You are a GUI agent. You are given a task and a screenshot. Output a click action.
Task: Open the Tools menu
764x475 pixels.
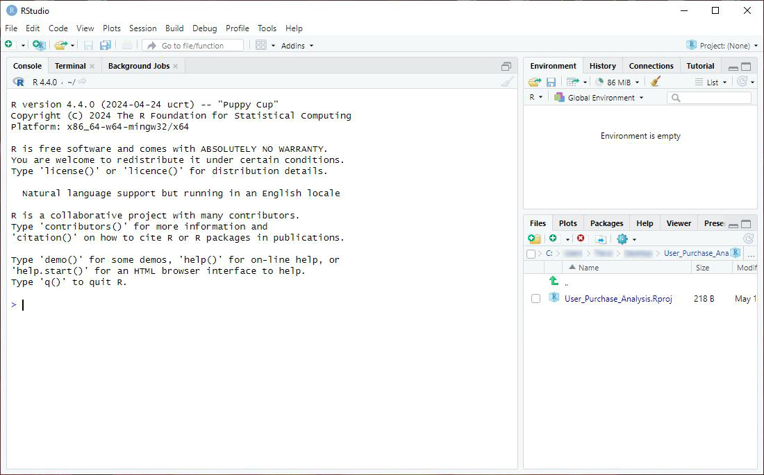click(x=267, y=28)
